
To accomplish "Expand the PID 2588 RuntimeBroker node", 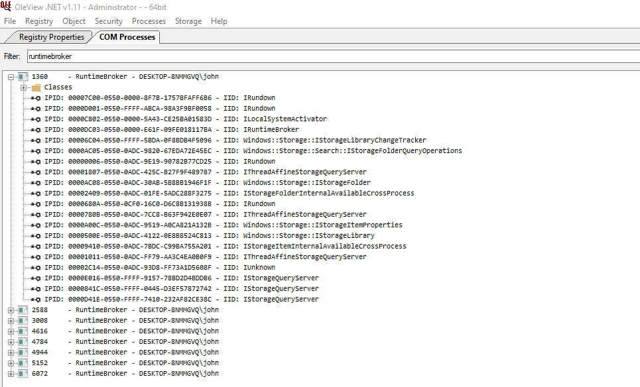I will (x=11, y=309).
